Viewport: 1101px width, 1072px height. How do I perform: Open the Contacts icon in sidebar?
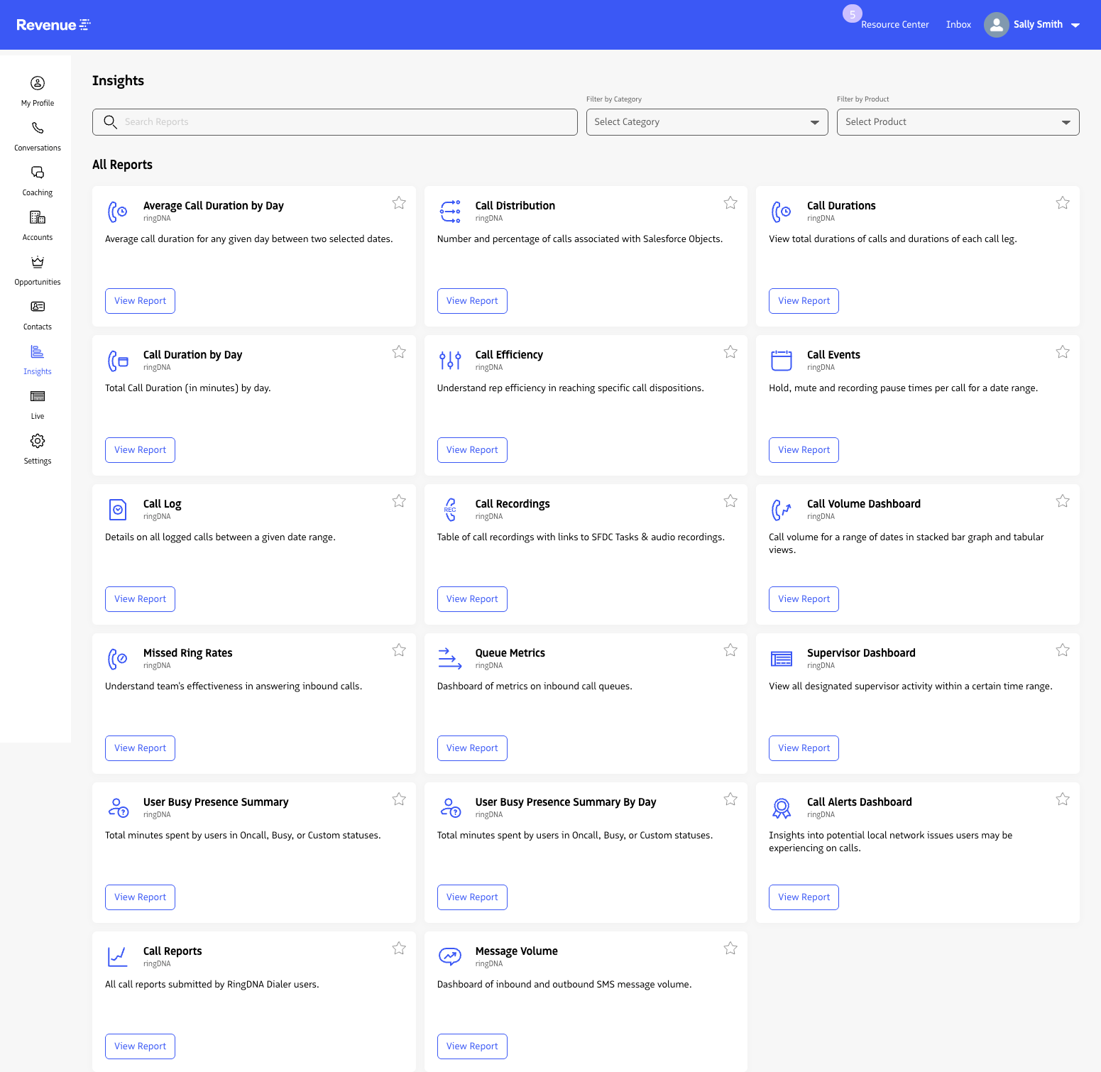click(x=37, y=307)
